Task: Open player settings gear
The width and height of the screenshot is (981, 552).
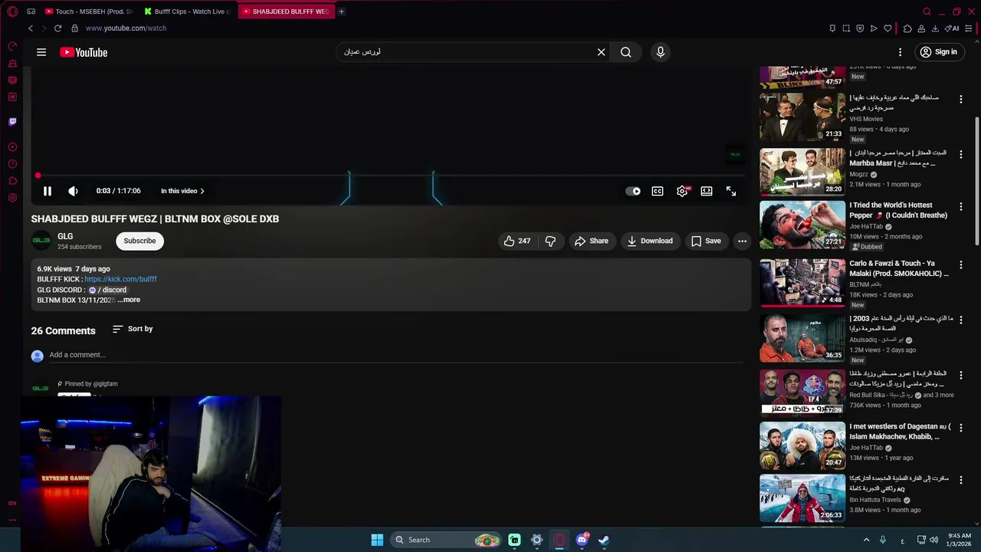Action: coord(682,191)
